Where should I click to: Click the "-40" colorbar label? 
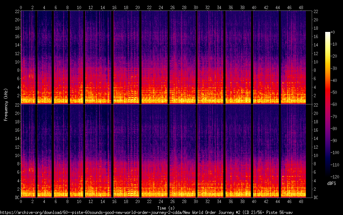point(334,80)
